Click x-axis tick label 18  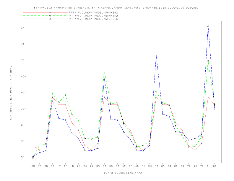pos(72,166)
